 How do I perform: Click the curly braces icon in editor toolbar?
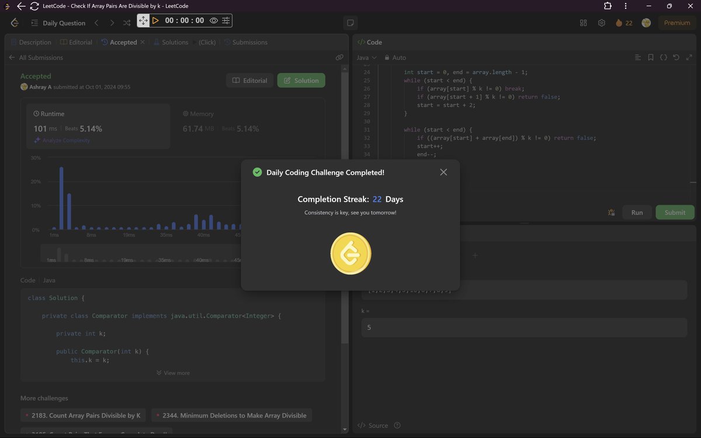pyautogui.click(x=664, y=57)
